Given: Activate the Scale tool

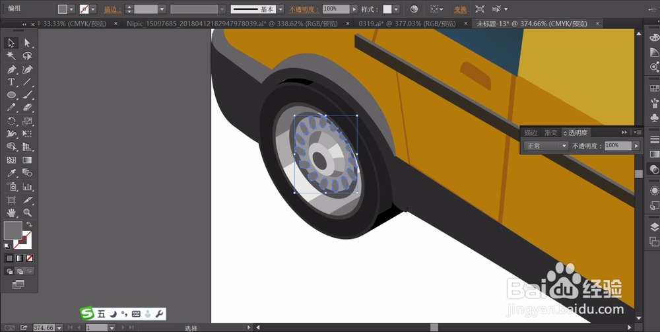Looking at the screenshot, I should [27, 121].
